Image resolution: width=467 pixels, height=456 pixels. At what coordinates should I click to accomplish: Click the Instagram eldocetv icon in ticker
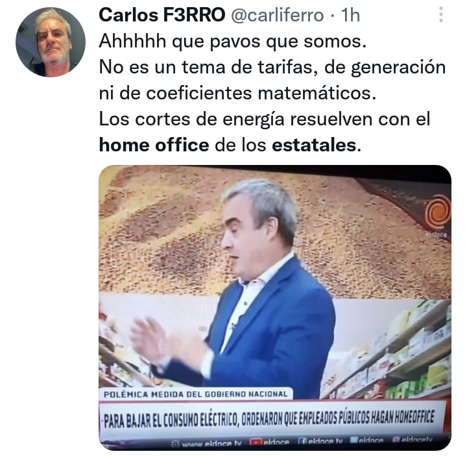[x=396, y=439]
